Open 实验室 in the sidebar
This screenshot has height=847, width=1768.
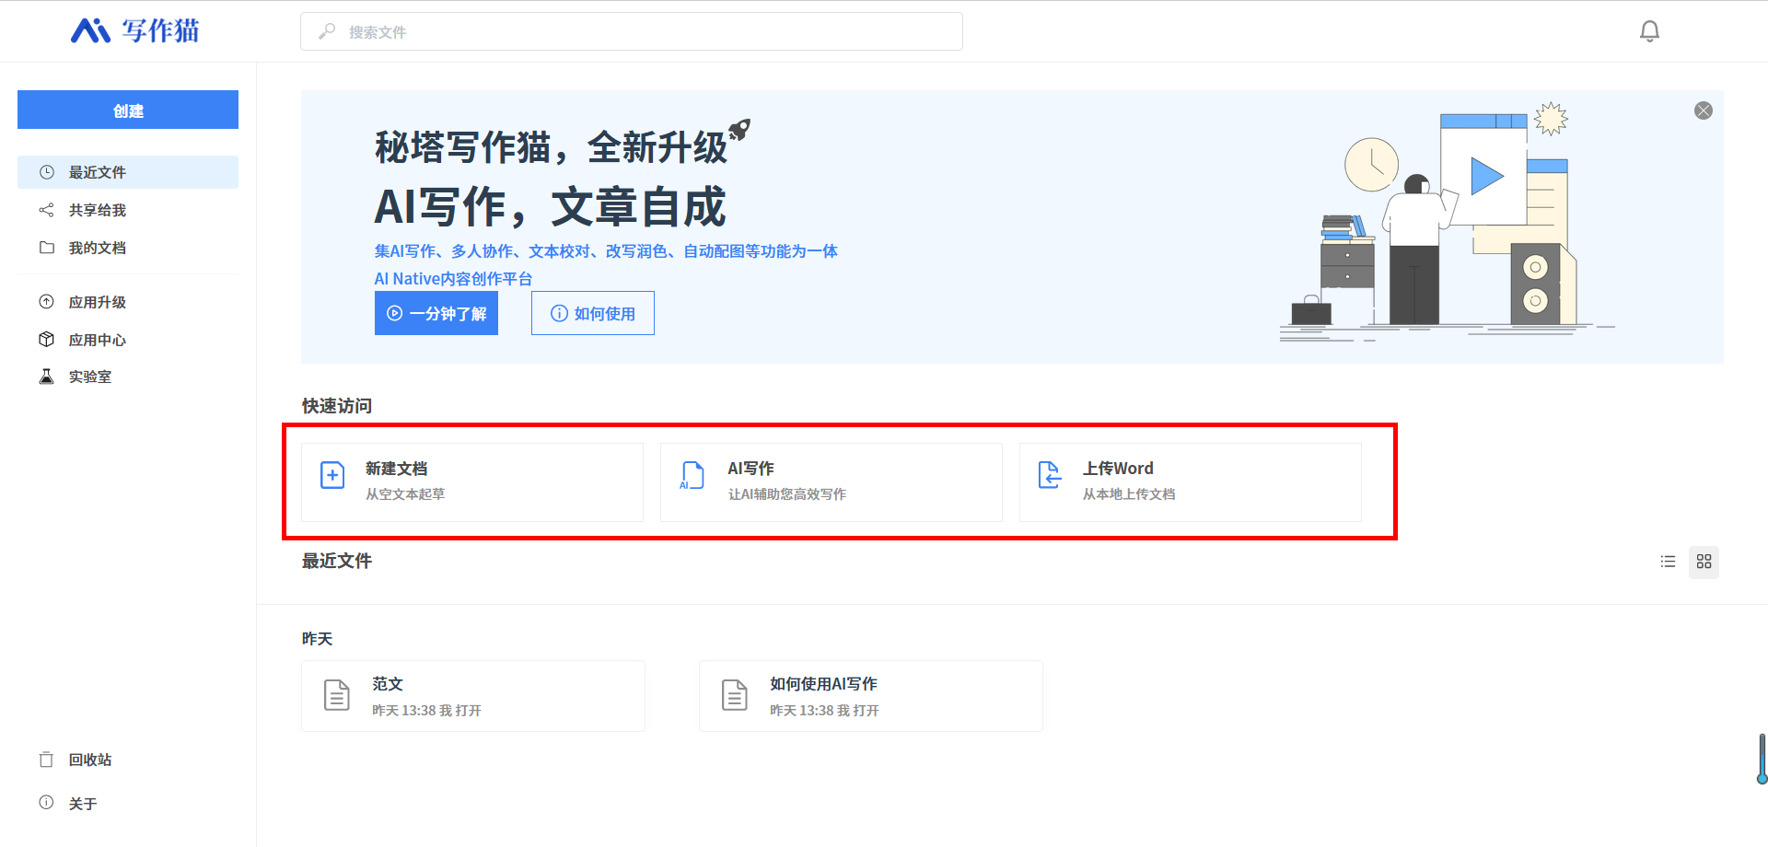click(x=128, y=377)
